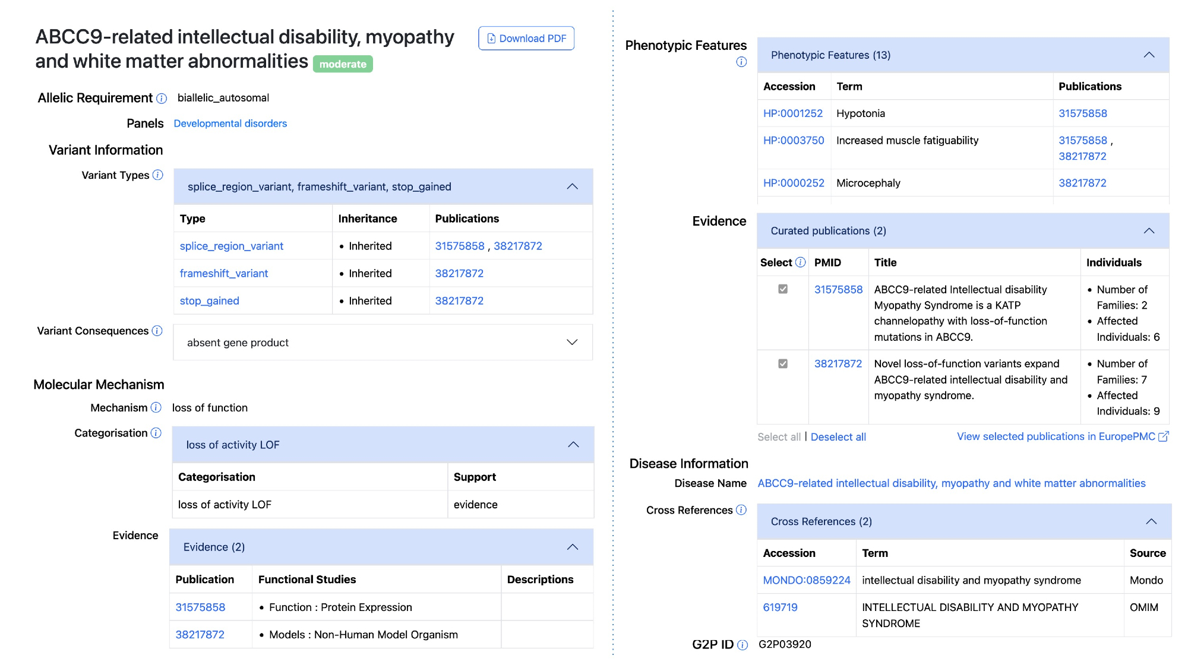Click info icon next to Variant Types
Image resolution: width=1188 pixels, height=668 pixels.
[x=157, y=175]
